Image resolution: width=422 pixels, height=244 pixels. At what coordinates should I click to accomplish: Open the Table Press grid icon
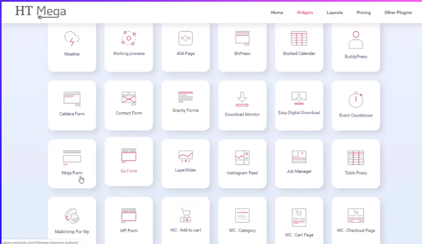[356, 157]
